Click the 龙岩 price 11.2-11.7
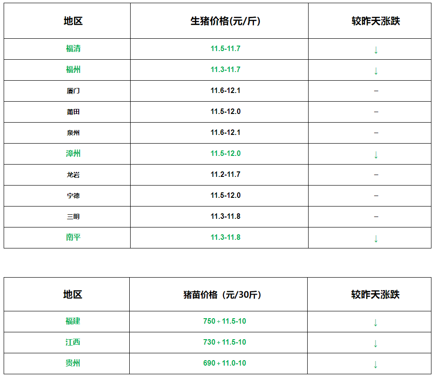Viewport: 436px width, 377px height. (x=225, y=175)
